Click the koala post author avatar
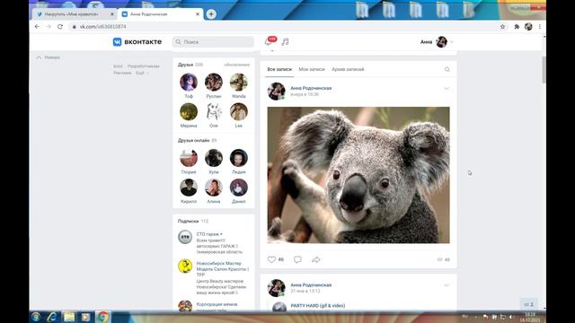Viewport: 575px width, 323px height. pos(276,92)
